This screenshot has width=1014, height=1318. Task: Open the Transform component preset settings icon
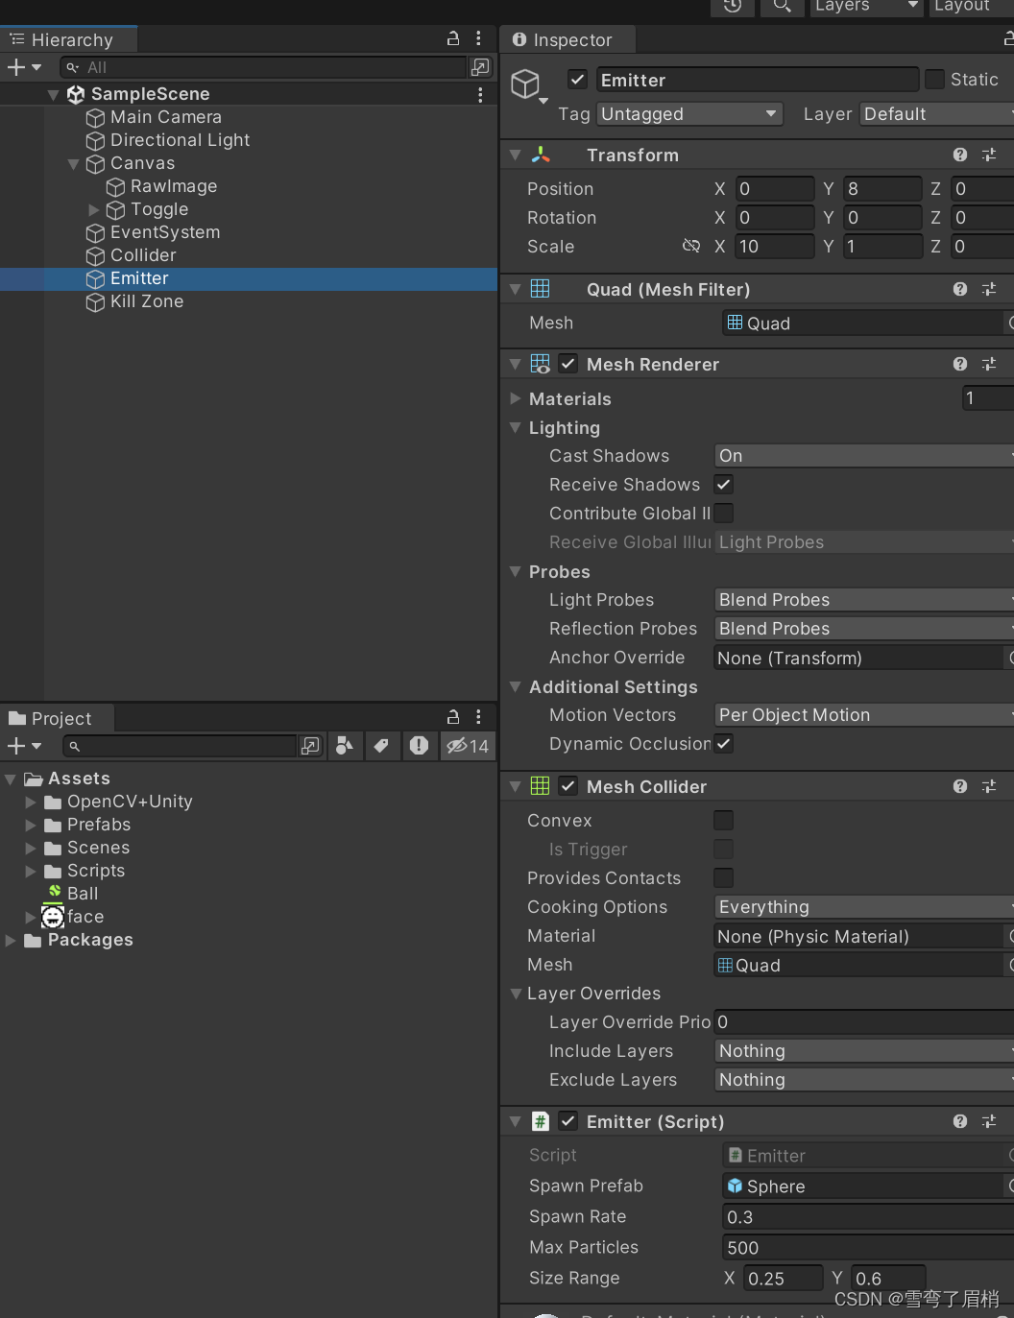pos(989,156)
